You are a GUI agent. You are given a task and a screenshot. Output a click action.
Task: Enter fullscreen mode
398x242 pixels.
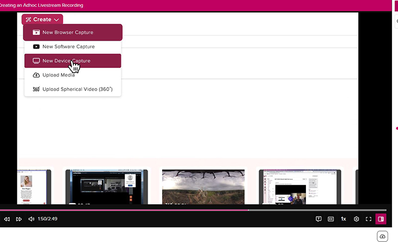[x=369, y=219]
